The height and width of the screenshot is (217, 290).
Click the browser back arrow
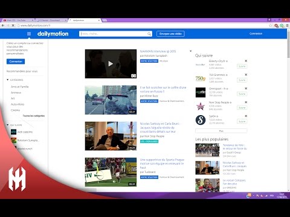coord(3,25)
